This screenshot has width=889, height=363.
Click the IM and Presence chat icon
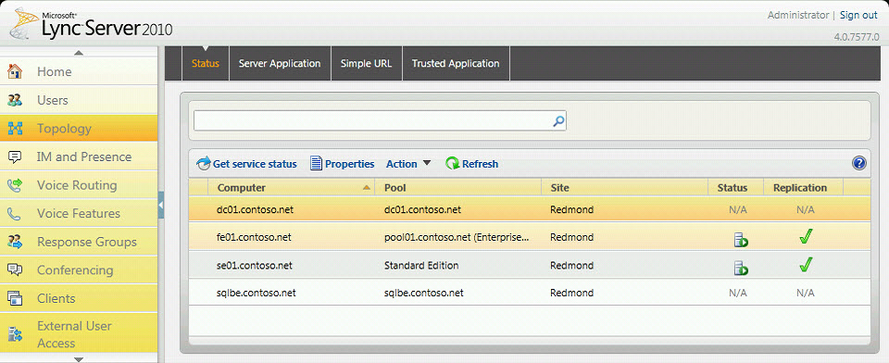coord(15,156)
